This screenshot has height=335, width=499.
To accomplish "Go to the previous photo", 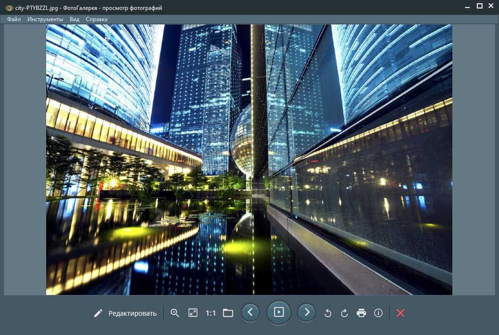I will tap(250, 312).
